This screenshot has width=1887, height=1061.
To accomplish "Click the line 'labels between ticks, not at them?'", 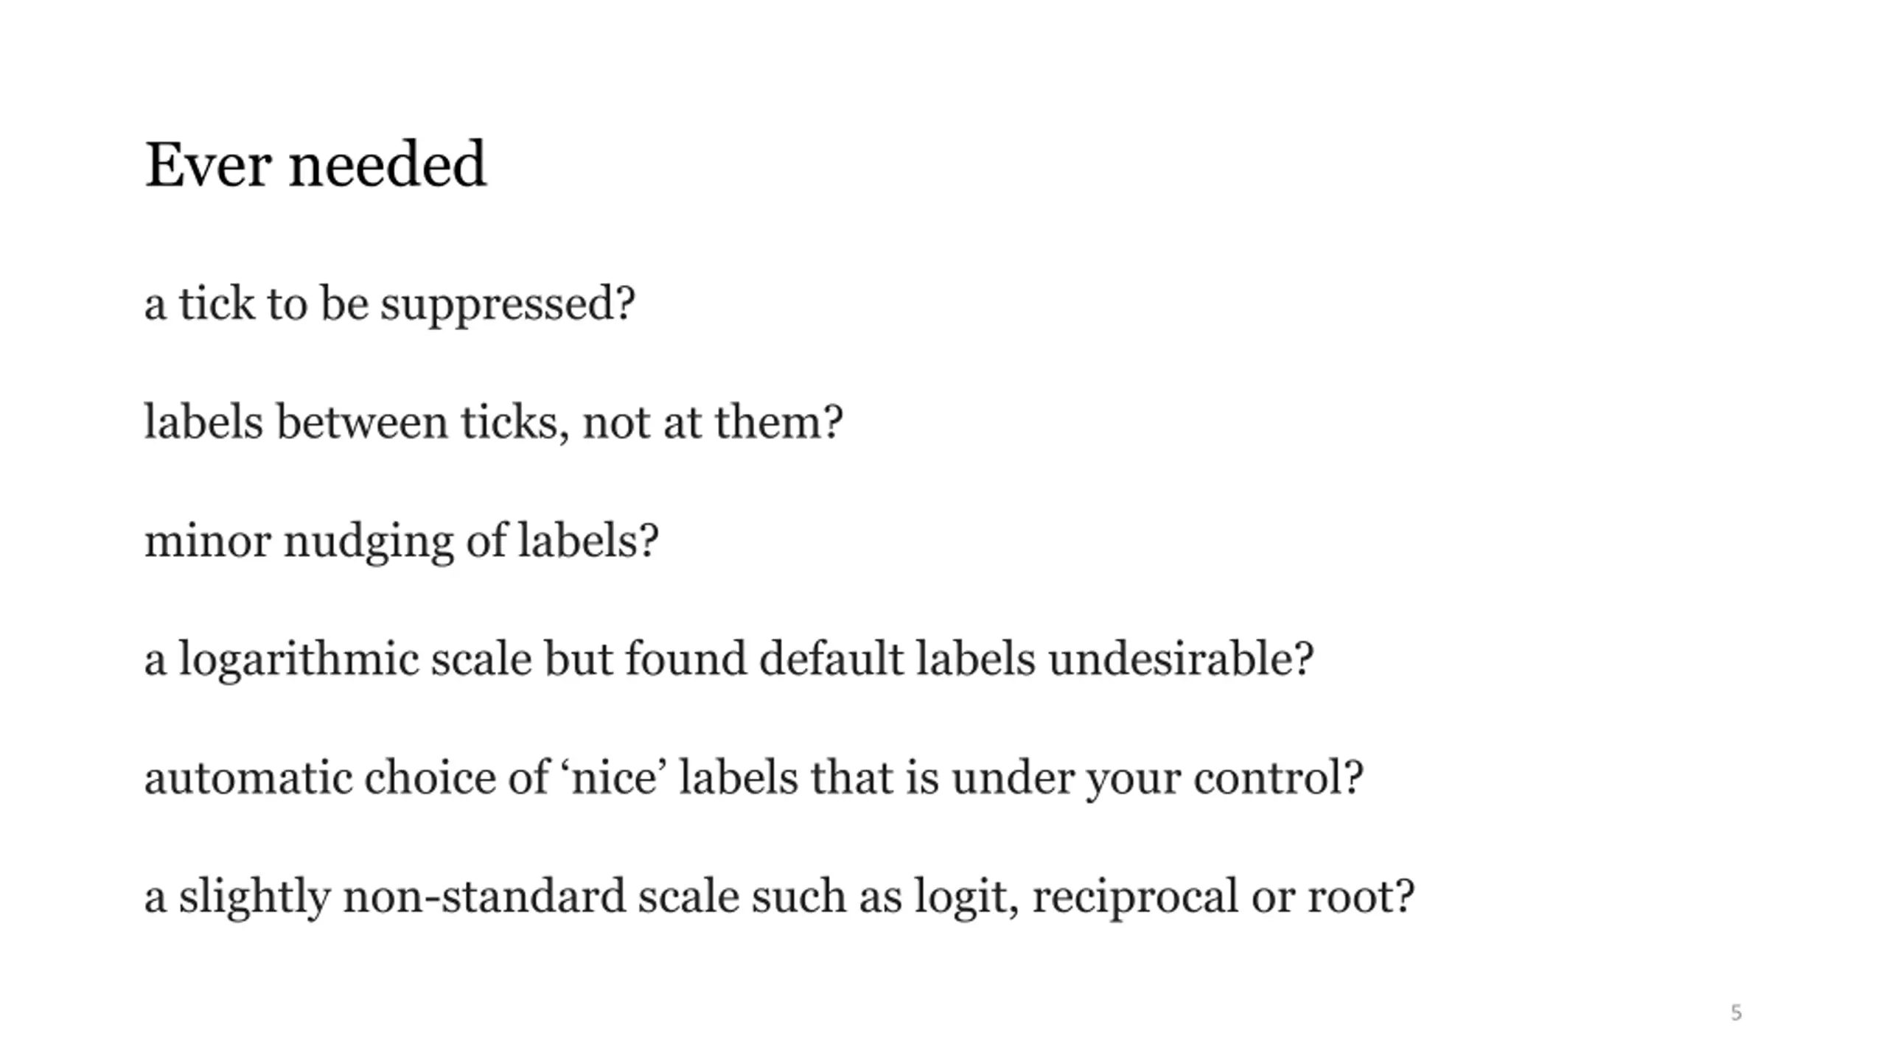I will (x=493, y=422).
